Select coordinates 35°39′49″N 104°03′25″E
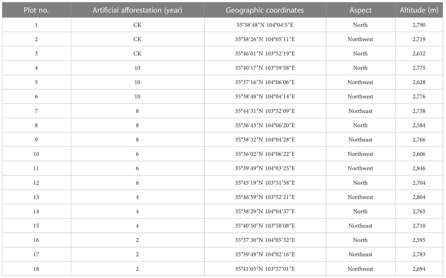This screenshot has height=278, width=446. (x=265, y=168)
